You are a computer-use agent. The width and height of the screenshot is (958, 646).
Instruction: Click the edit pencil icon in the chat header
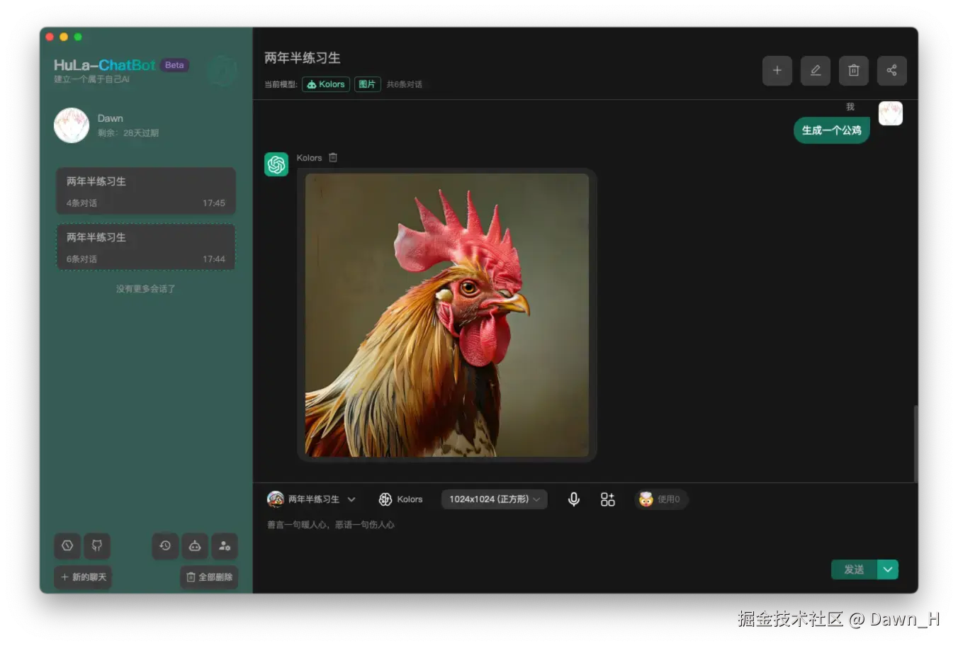[x=816, y=70]
